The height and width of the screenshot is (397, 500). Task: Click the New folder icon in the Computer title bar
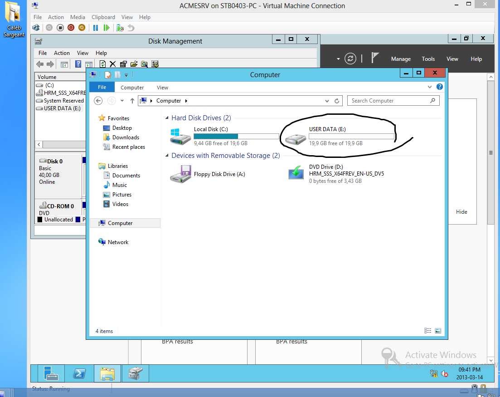[x=118, y=75]
